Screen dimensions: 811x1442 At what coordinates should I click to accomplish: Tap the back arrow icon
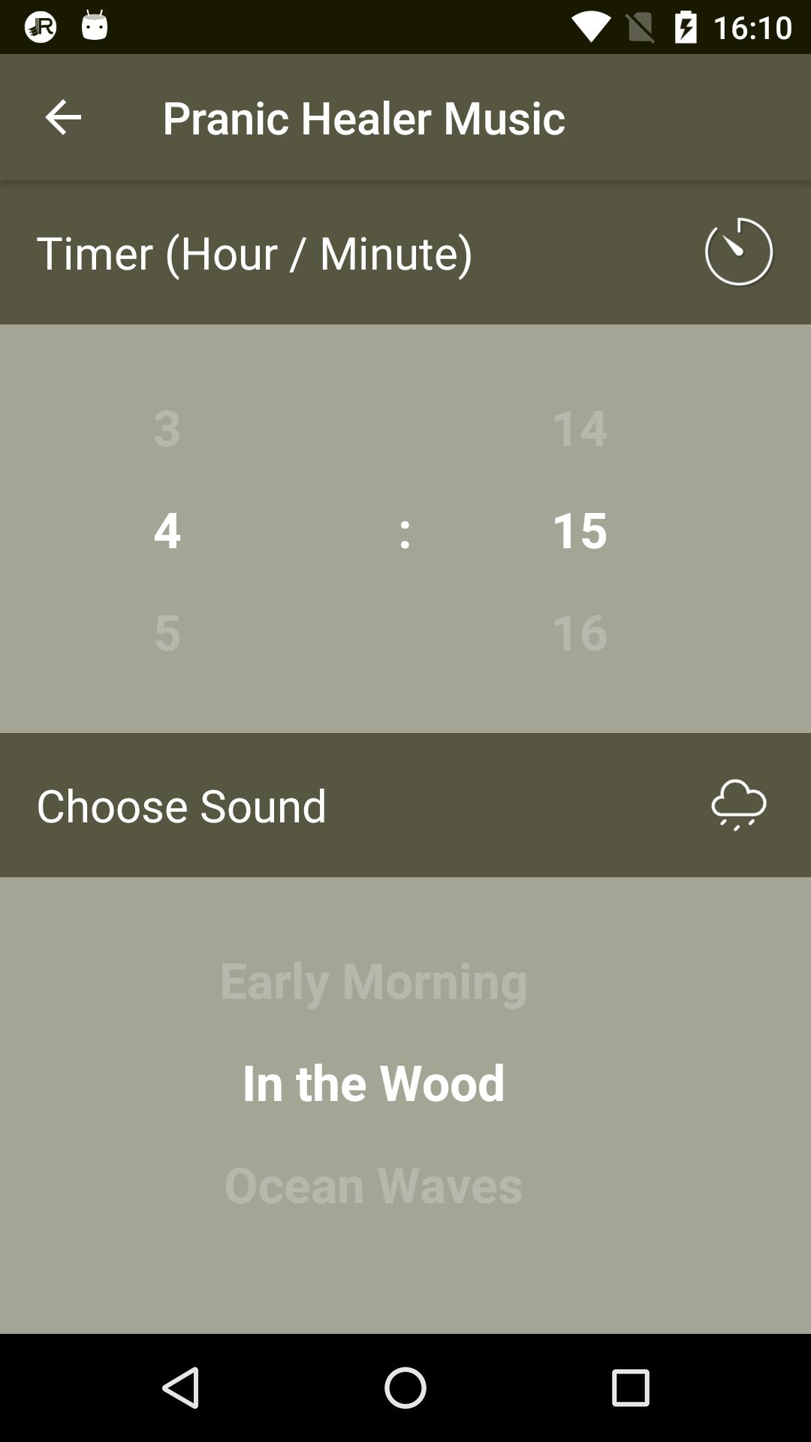click(63, 117)
